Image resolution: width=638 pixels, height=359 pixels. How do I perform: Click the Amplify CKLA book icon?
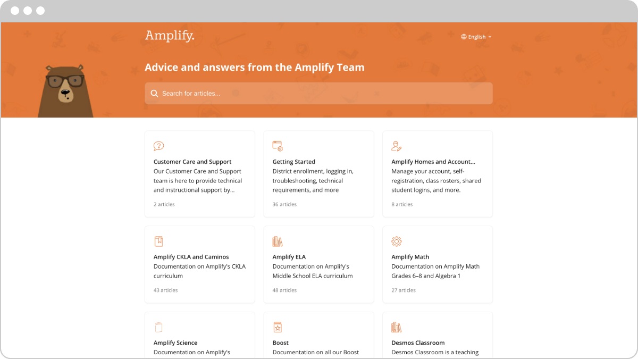tap(158, 241)
